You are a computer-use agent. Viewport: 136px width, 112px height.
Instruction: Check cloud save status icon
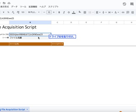tap(9, 3)
